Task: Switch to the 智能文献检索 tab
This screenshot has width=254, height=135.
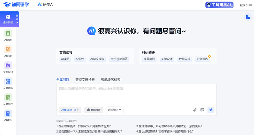Action: pyautogui.click(x=85, y=80)
